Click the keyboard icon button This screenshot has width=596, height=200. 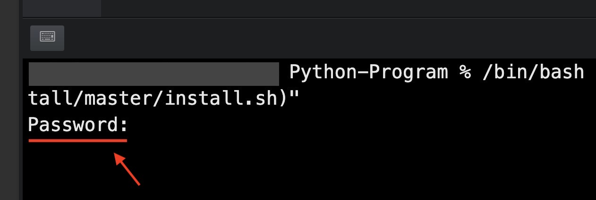pos(47,38)
